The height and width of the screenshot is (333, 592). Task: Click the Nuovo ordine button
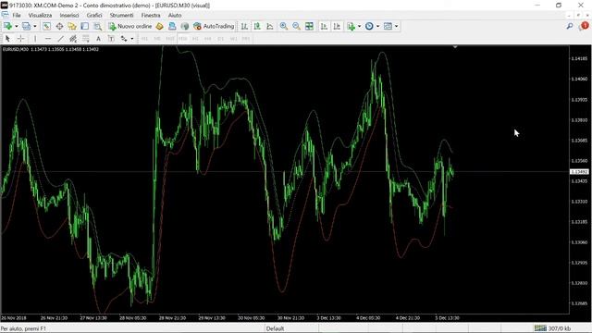129,26
